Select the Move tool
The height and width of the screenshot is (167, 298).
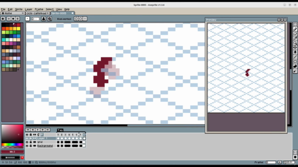295,47
